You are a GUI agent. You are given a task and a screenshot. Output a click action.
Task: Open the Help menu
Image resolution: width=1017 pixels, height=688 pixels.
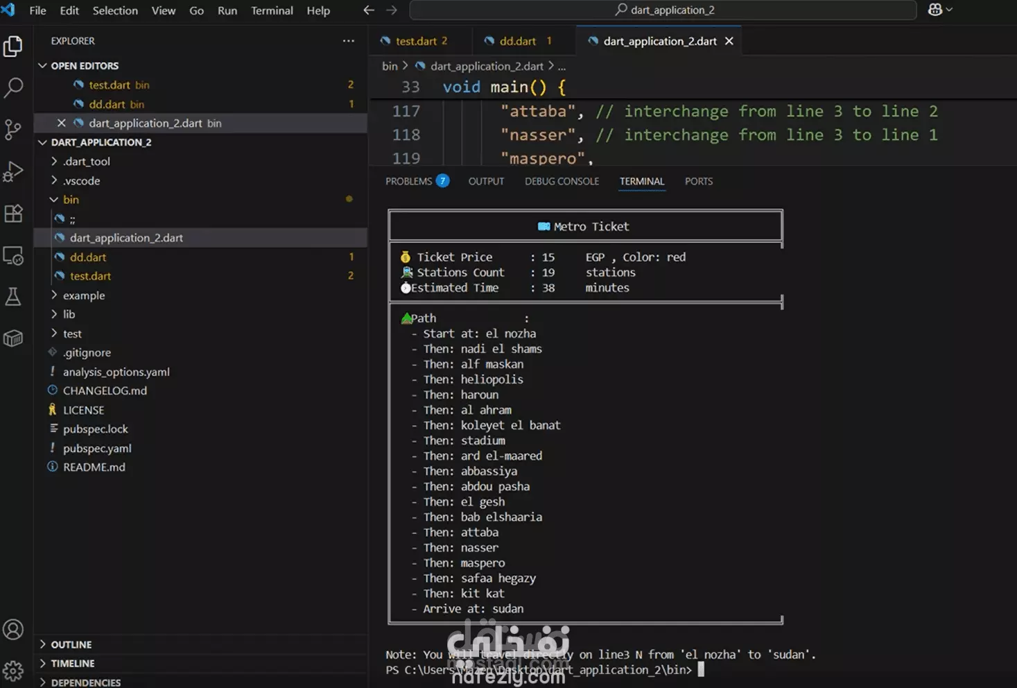click(x=318, y=10)
